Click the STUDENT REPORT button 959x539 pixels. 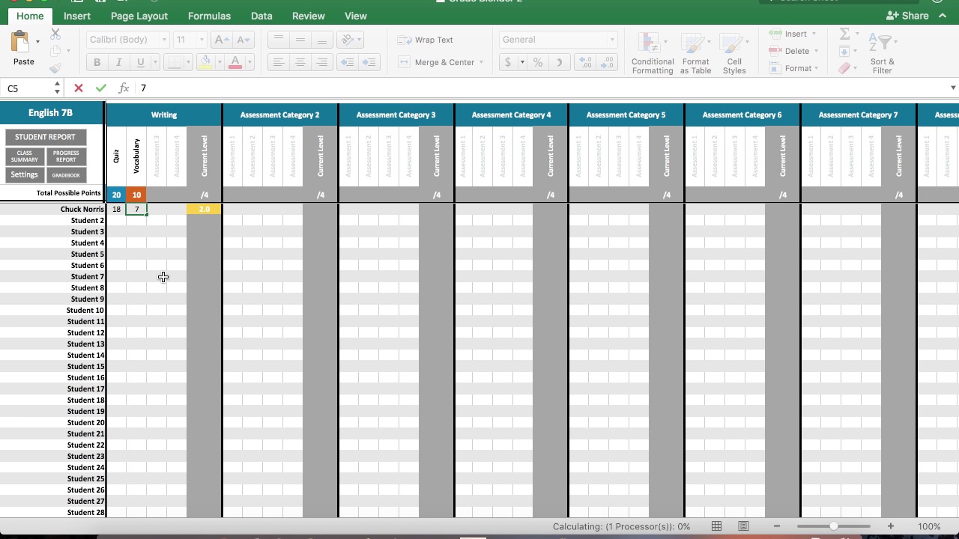46,137
